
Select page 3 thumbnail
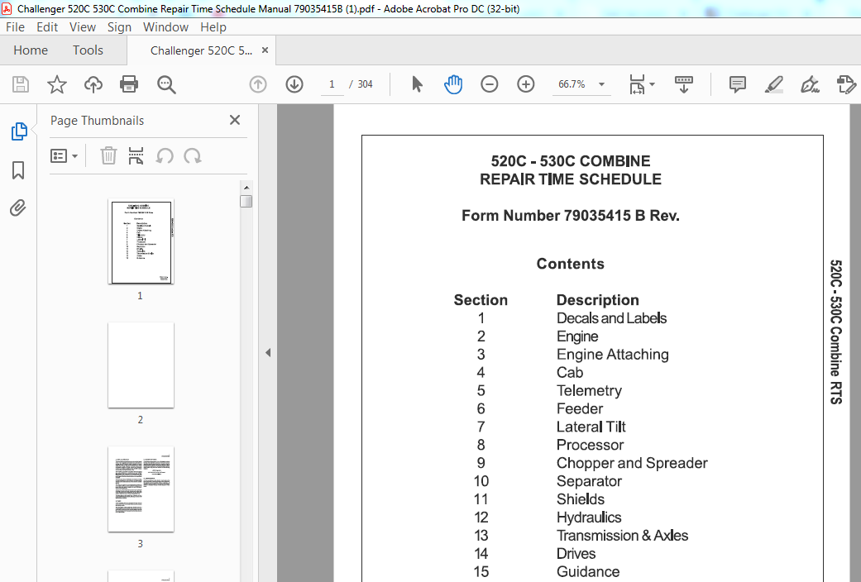[x=141, y=489]
